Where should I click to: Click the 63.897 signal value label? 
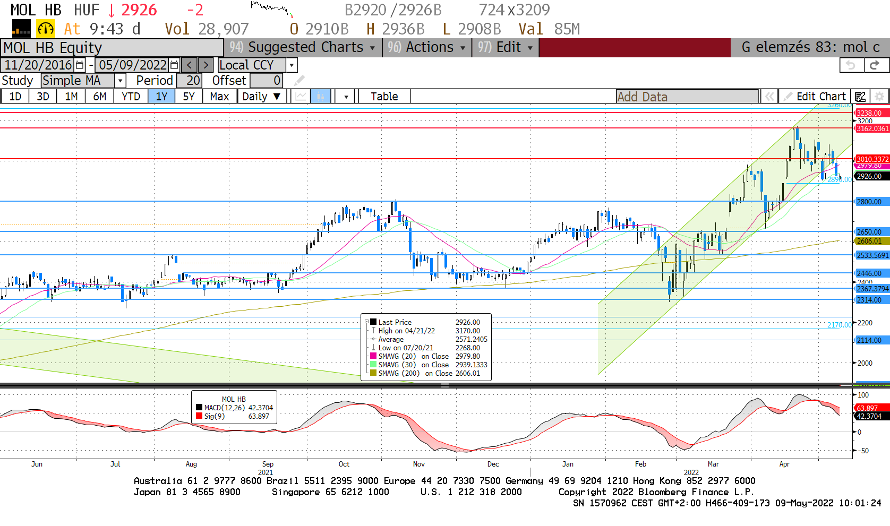click(x=871, y=408)
